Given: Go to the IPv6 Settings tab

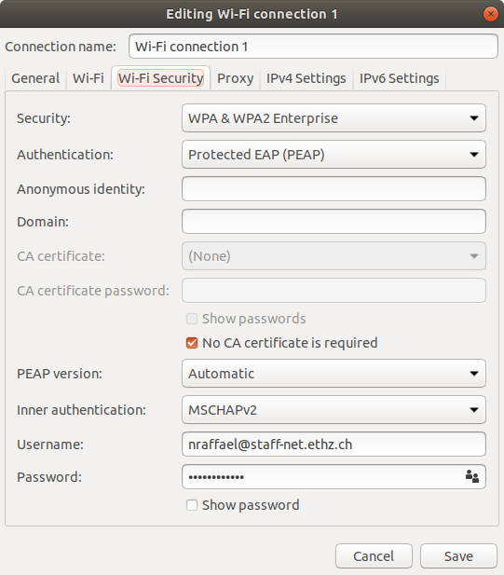Looking at the screenshot, I should (399, 78).
